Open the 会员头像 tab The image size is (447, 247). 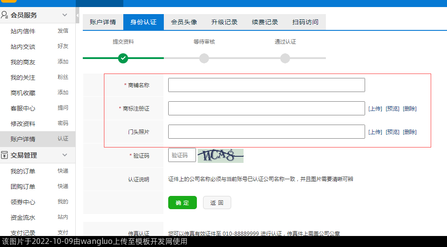[x=184, y=22]
